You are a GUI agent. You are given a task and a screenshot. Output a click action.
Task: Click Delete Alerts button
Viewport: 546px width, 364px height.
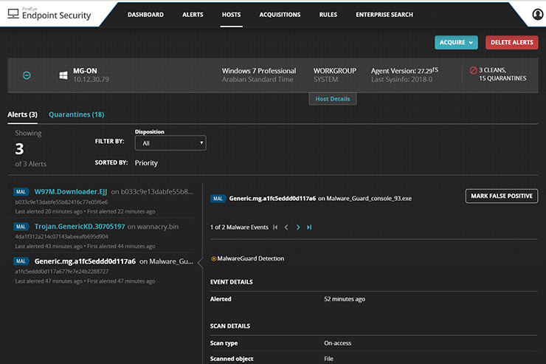point(511,43)
